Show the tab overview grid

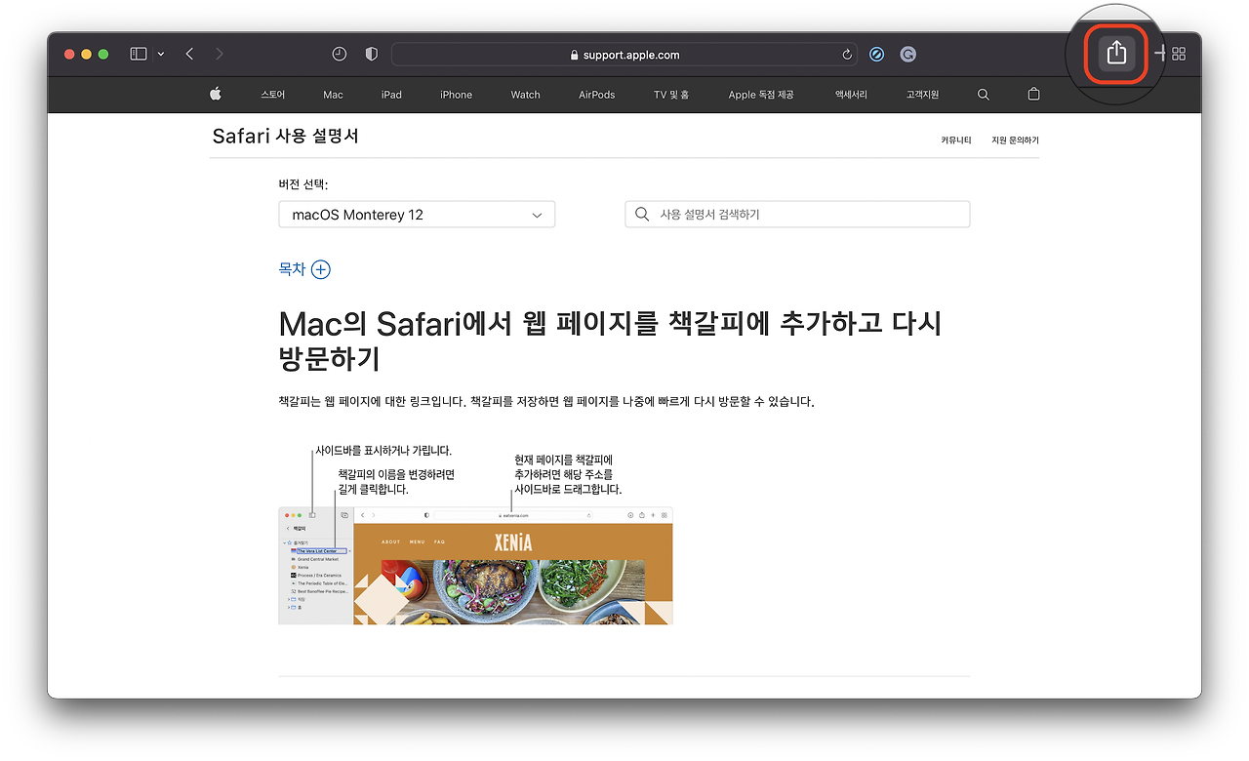(x=1179, y=54)
